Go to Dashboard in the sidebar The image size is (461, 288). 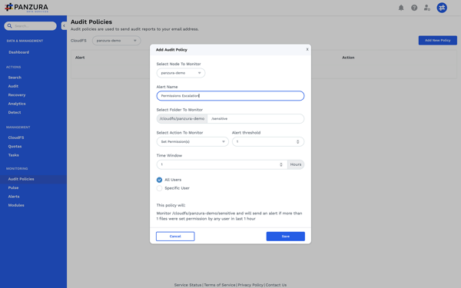18,52
